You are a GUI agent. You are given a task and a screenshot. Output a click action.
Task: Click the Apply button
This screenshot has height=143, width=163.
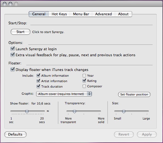pos(147,134)
